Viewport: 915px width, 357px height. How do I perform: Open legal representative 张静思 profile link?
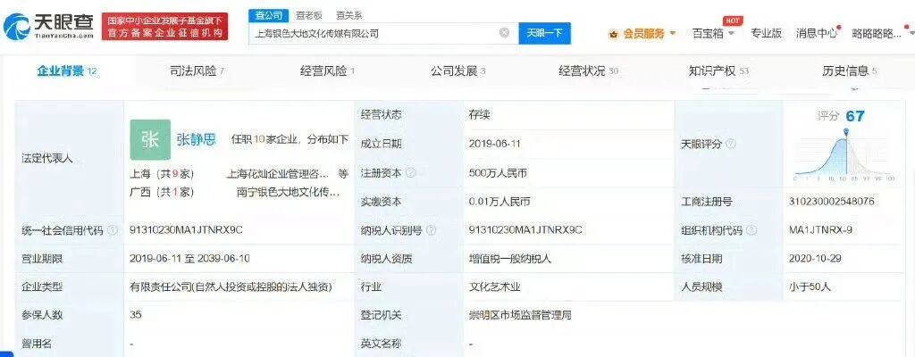pos(196,139)
